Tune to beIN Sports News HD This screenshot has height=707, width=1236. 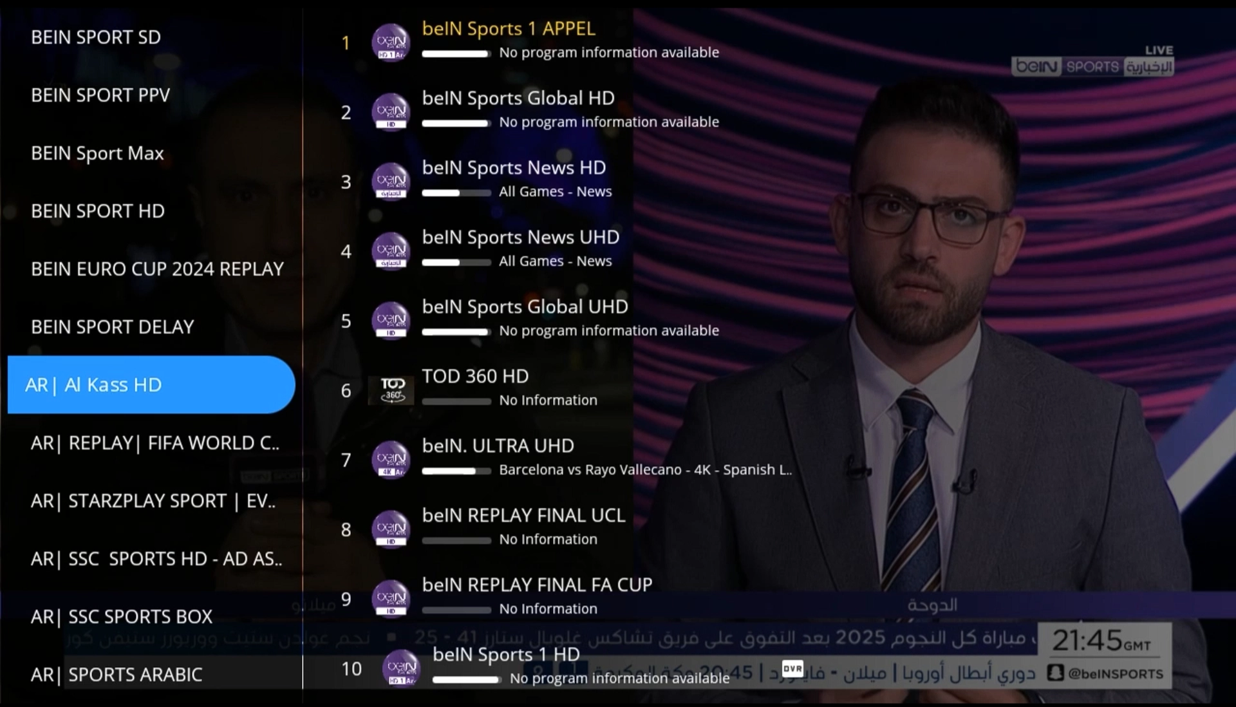(514, 167)
